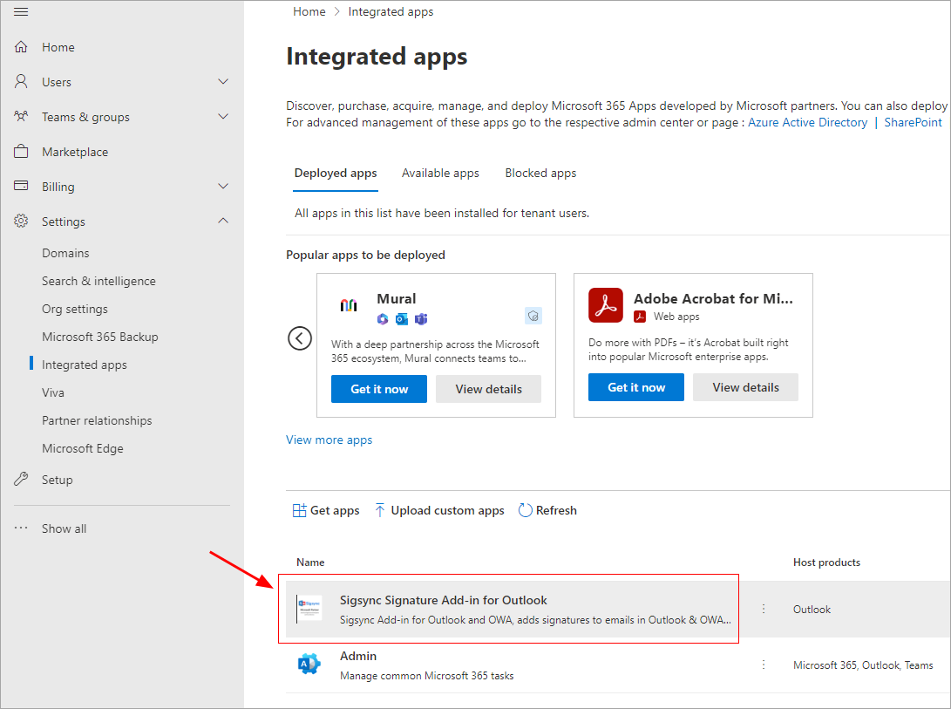
Task: Open more options for Sigsync add-in row
Action: coord(764,609)
